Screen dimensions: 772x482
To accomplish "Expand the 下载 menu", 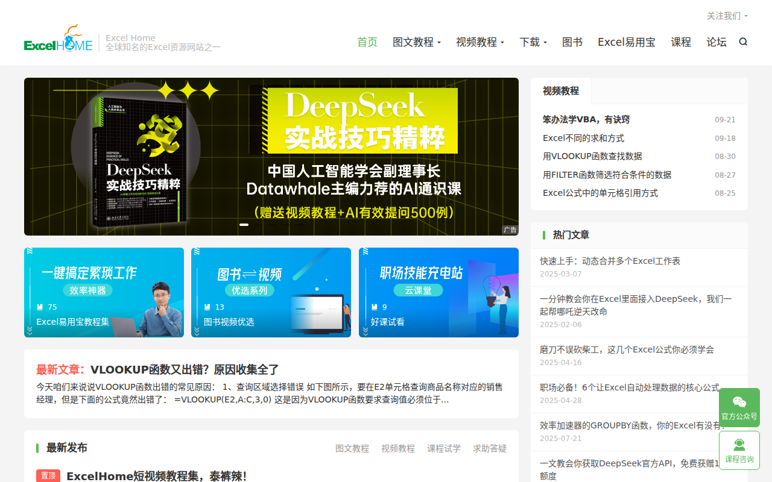I will click(533, 42).
